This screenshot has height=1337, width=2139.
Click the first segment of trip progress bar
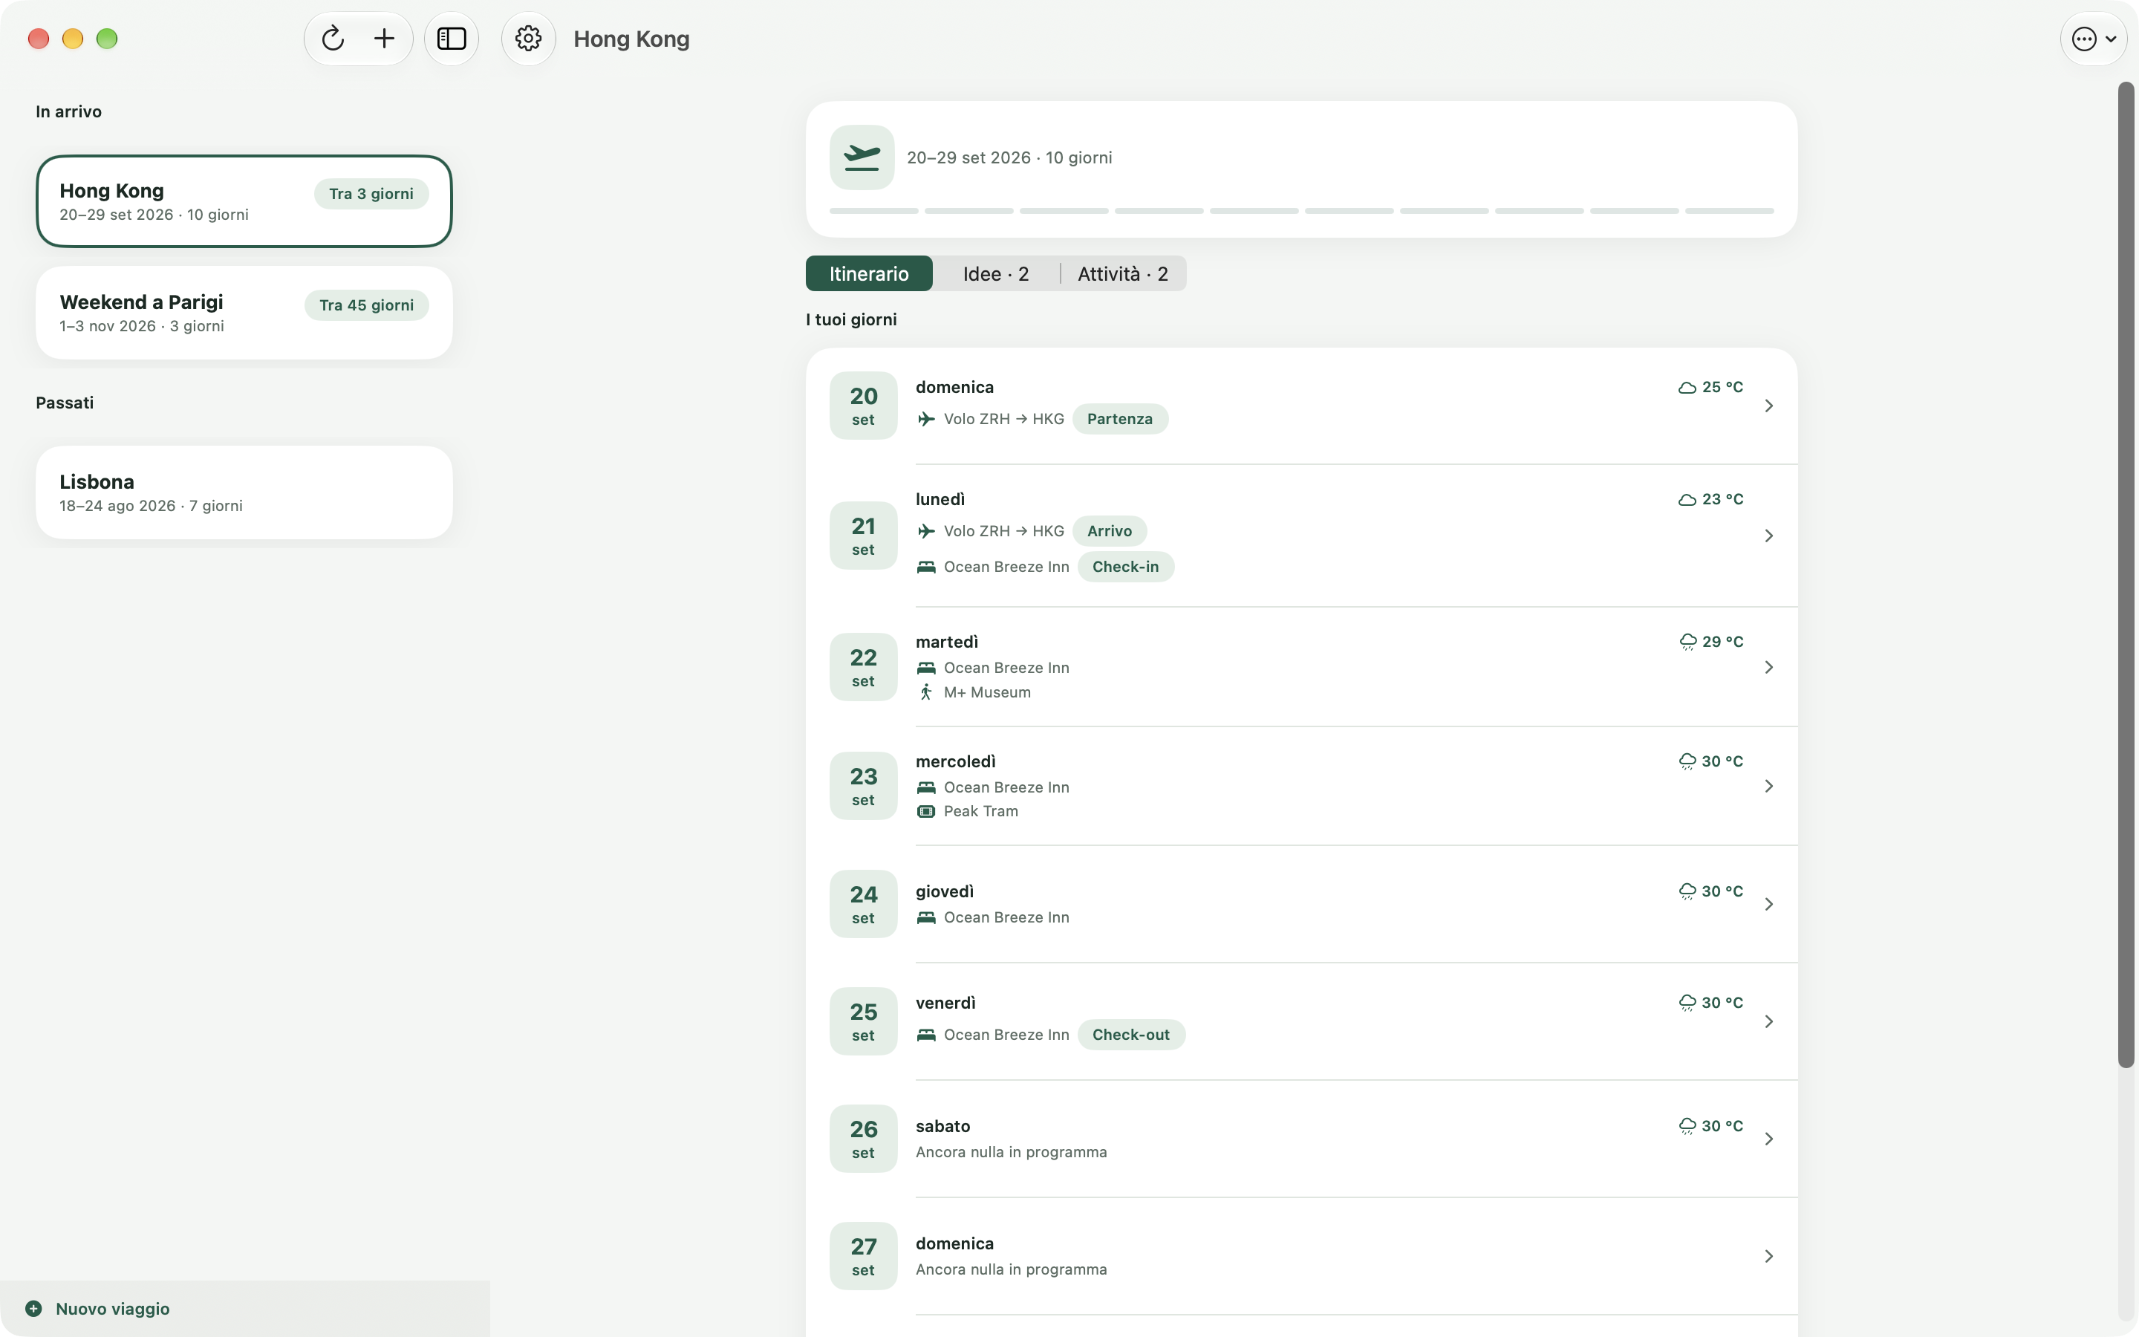[873, 212]
